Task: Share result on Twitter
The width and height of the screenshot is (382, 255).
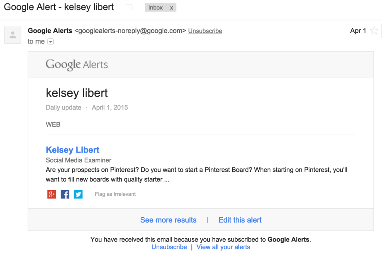Action: point(78,194)
